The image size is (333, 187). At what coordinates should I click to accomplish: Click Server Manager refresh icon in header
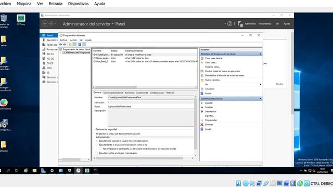pos(229,24)
